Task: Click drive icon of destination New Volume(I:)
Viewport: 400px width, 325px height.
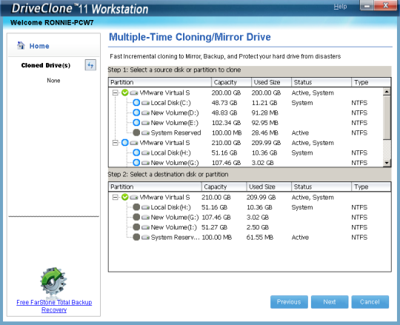Action: pos(145,227)
